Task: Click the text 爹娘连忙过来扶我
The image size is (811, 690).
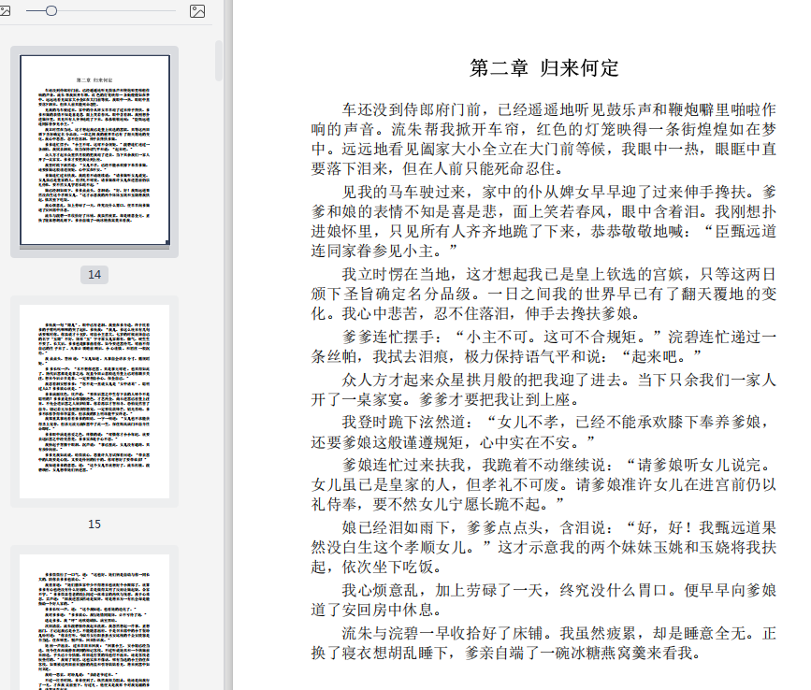Action: click(x=404, y=466)
